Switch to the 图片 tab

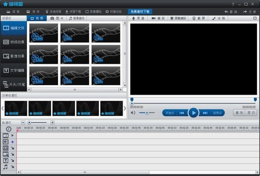(x=56, y=19)
